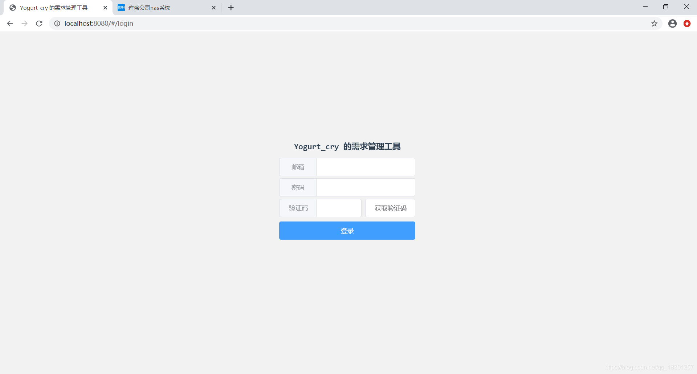Click into the 邮箱 email input field
Image resolution: width=697 pixels, height=374 pixels.
point(366,167)
